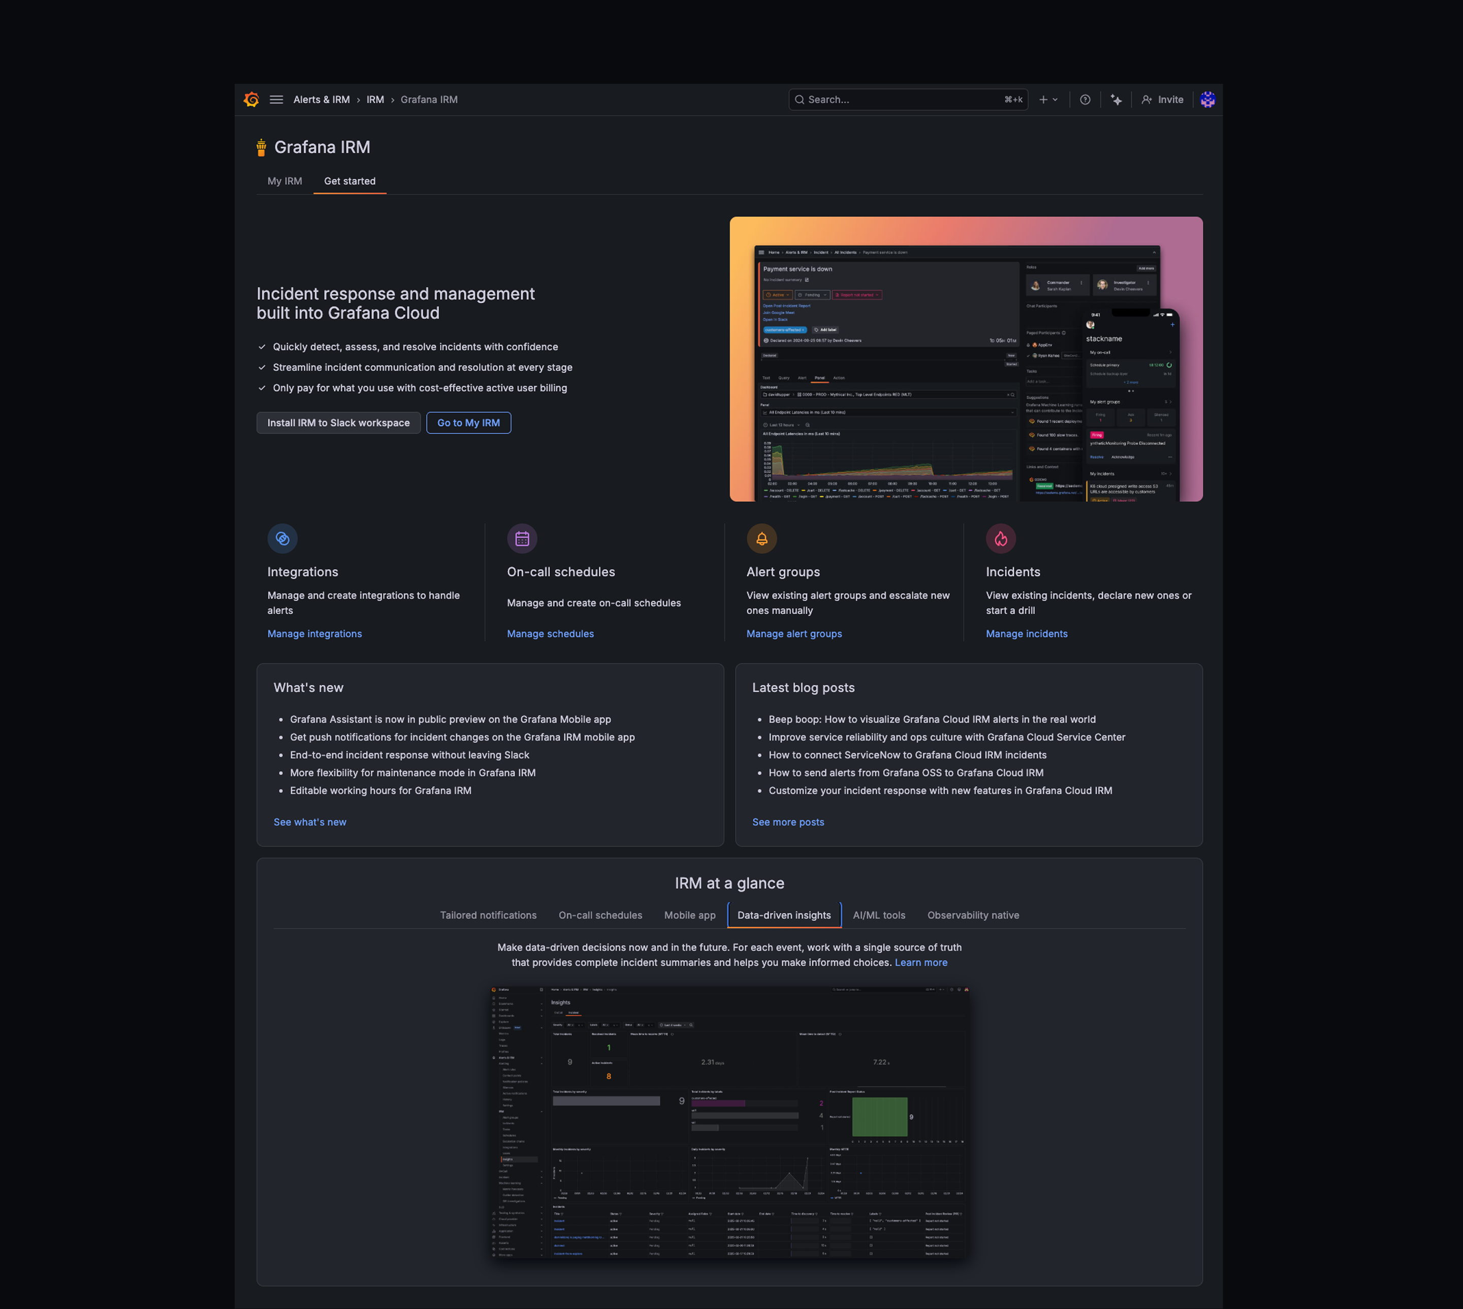Click 'Editable working hours for Grafana IRM'
The height and width of the screenshot is (1309, 1463).
380,790
